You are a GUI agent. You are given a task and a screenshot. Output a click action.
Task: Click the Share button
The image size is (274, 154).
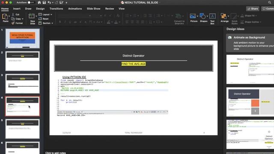point(253,9)
